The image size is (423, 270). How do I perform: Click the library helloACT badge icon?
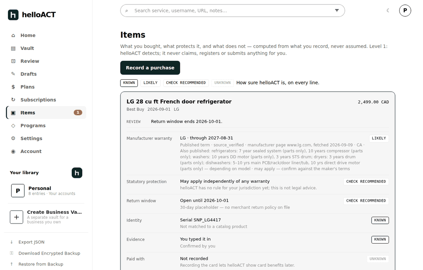[77, 173]
